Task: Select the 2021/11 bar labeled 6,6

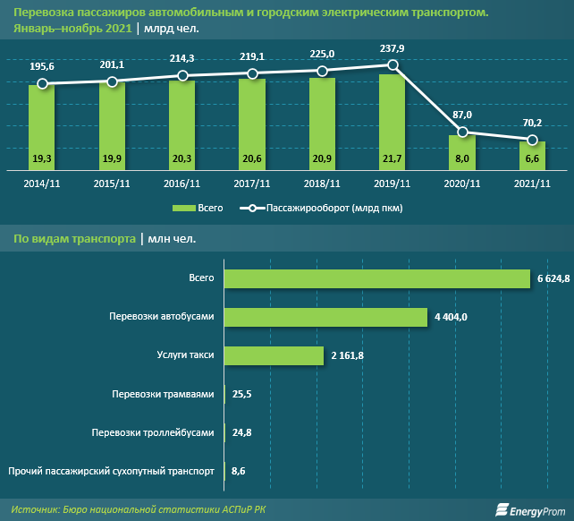Action: (x=532, y=156)
